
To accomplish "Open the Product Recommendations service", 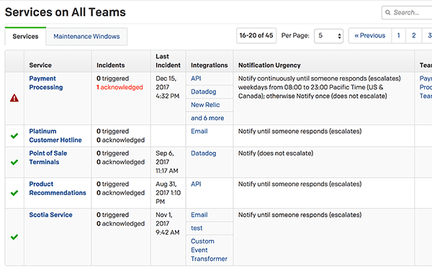I will (x=58, y=189).
